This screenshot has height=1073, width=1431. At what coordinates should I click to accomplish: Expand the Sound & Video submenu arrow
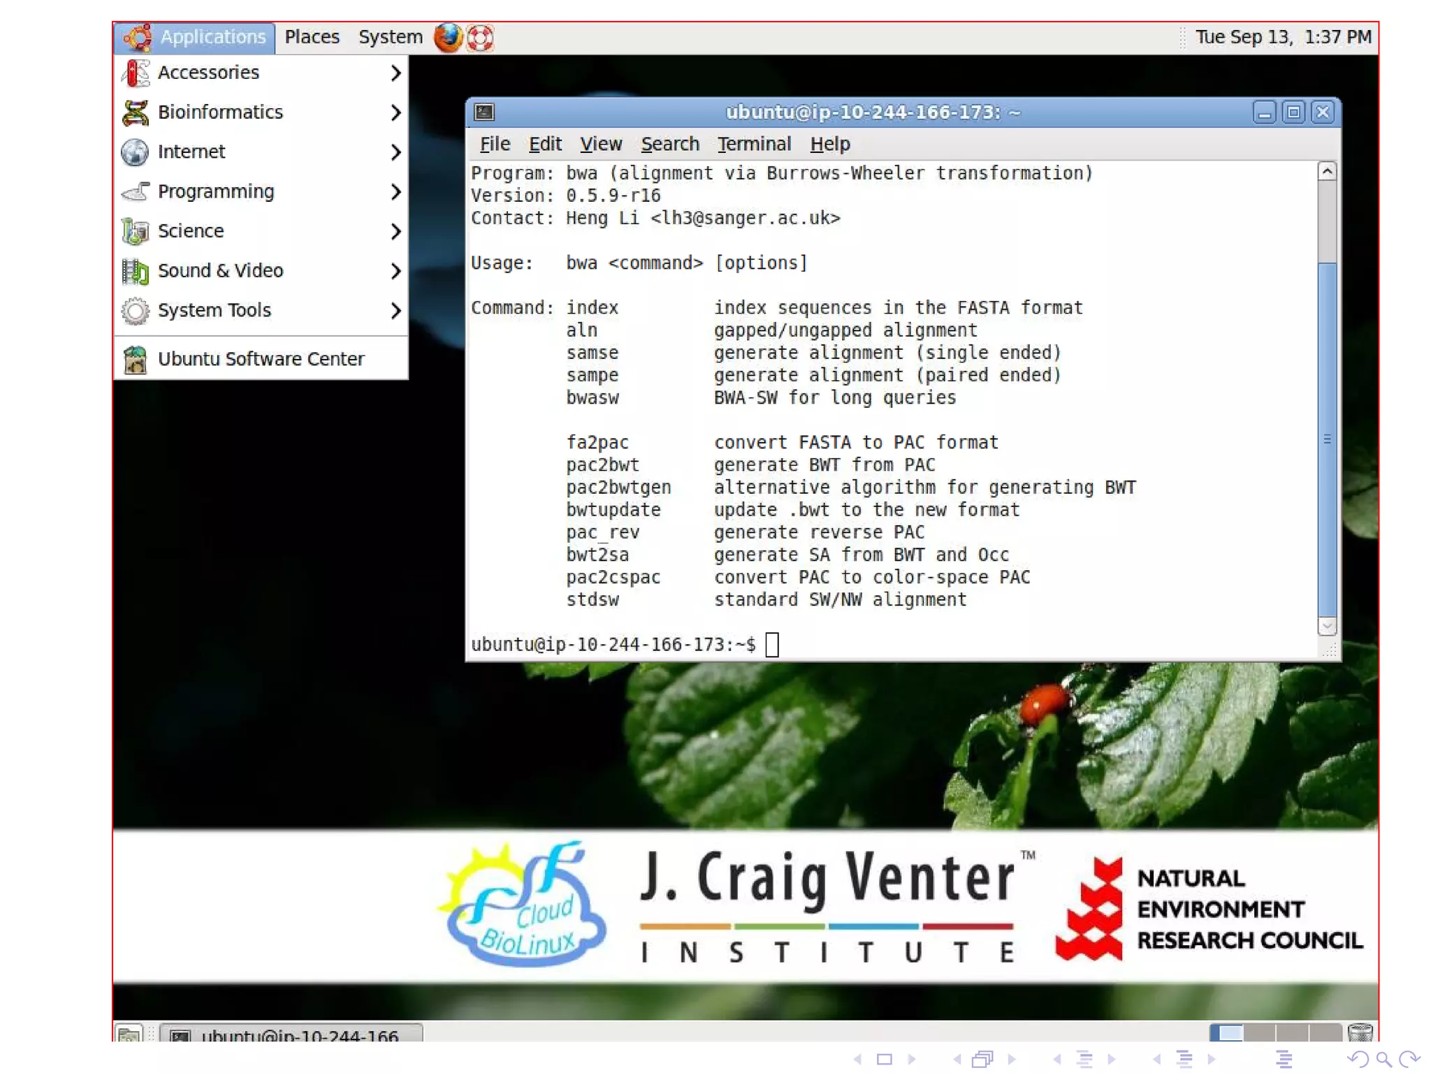[x=395, y=271]
